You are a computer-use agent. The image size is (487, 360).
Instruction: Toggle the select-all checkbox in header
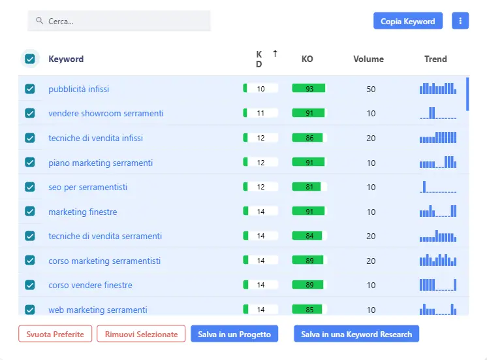(x=30, y=59)
